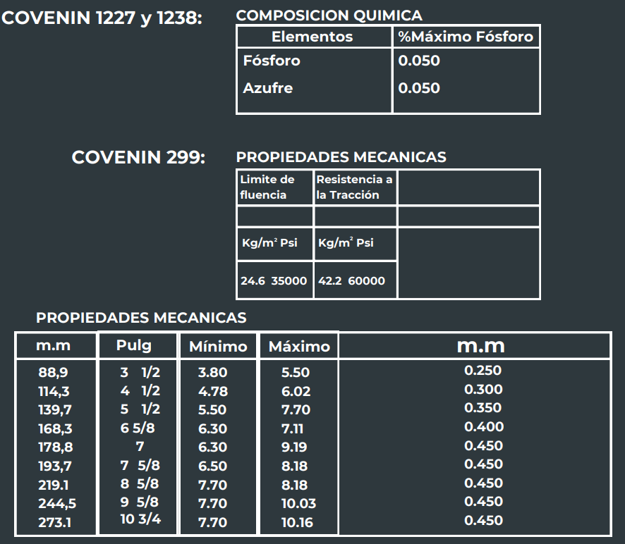This screenshot has height=544, width=625.
Task: Select the 3.80 minimum value
Action: [x=212, y=373]
